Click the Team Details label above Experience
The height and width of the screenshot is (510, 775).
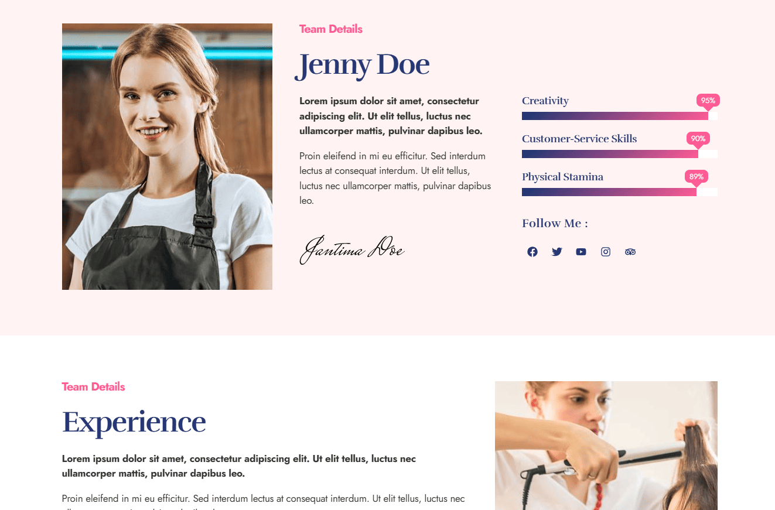pos(93,386)
